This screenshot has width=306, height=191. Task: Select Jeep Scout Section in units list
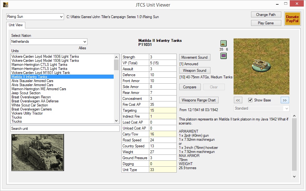point(26,93)
